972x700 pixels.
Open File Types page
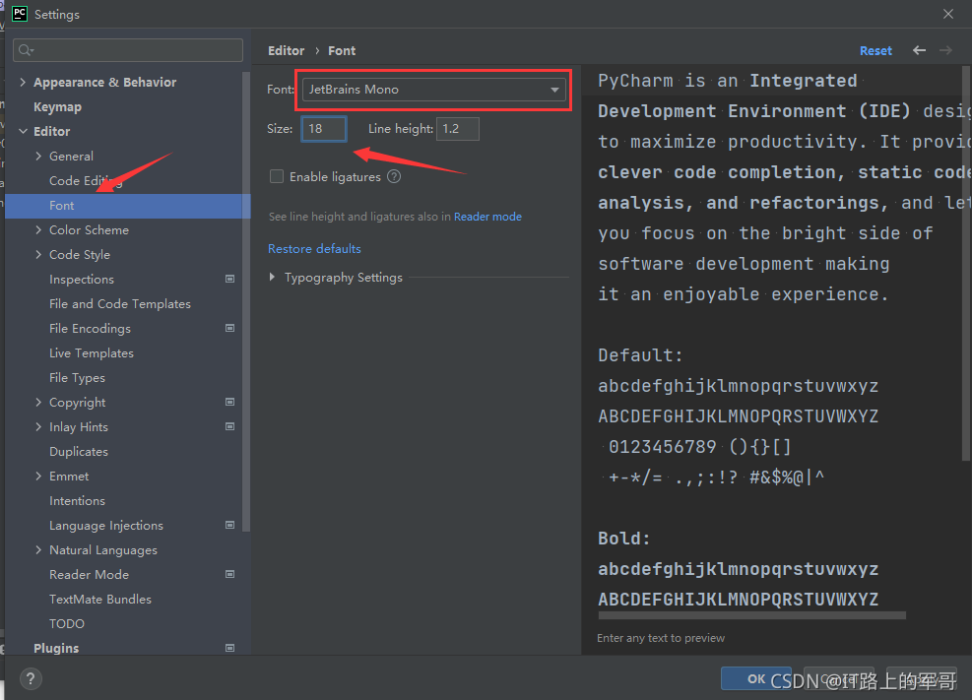pos(77,378)
